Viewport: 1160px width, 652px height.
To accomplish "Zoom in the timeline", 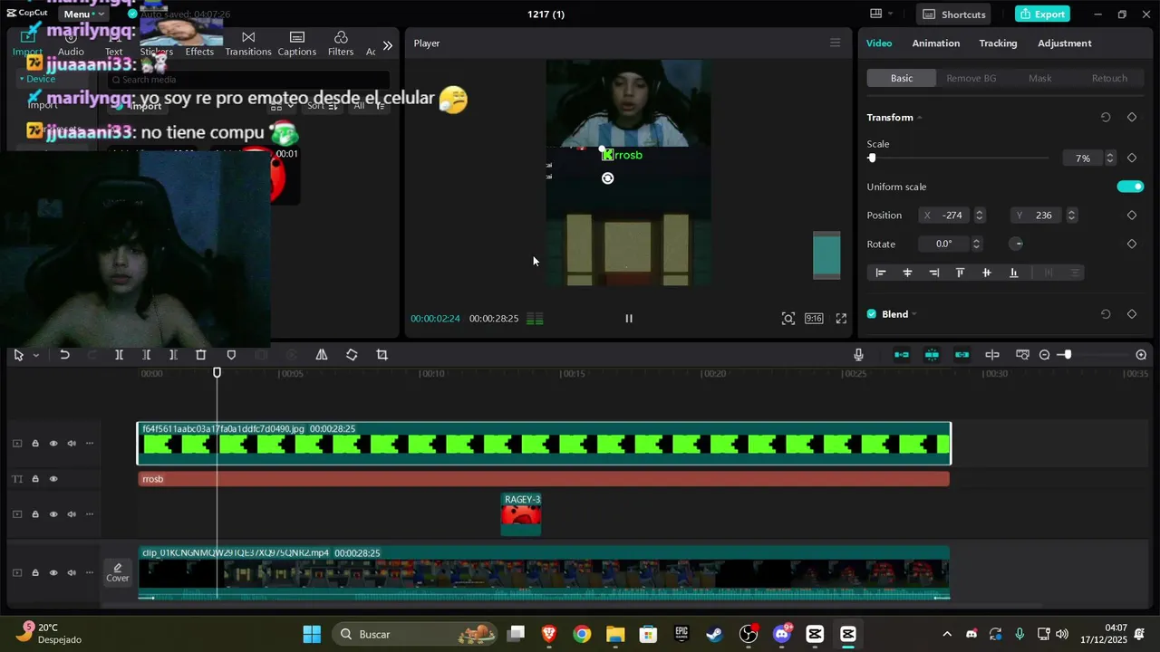I will click(1141, 355).
